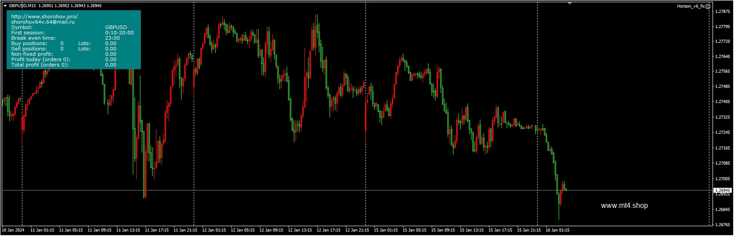Click the Break even time value 23:00
734x236 pixels.
[112, 38]
